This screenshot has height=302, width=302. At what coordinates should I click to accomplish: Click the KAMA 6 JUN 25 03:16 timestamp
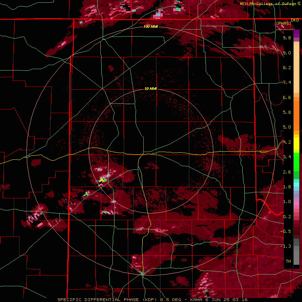[219, 300]
